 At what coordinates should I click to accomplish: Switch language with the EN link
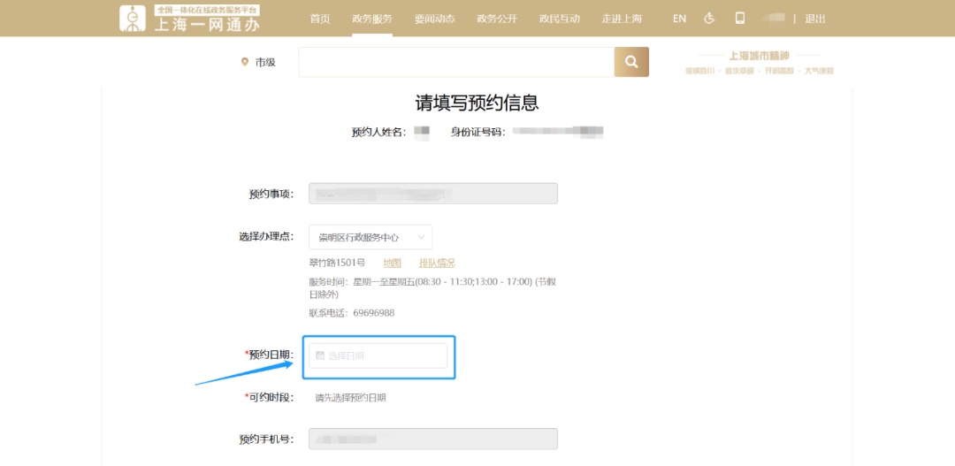click(x=679, y=19)
